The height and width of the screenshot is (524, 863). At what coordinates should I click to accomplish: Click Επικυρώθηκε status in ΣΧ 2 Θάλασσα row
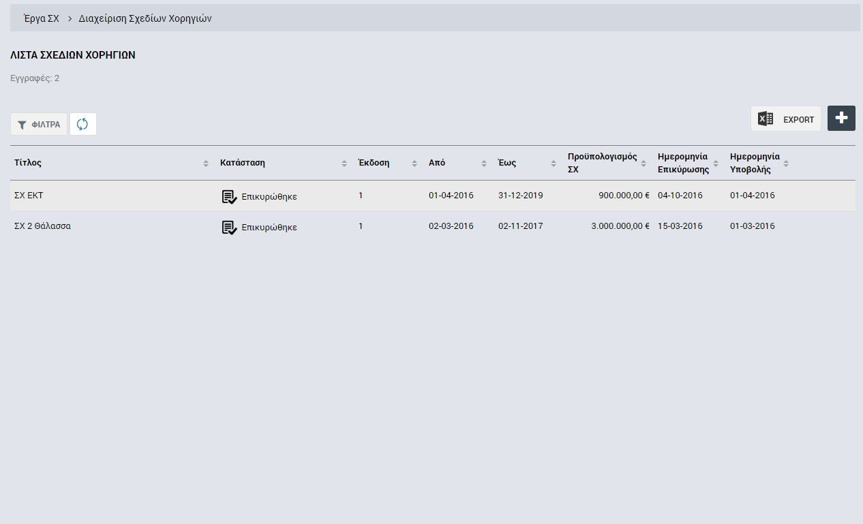pos(269,228)
